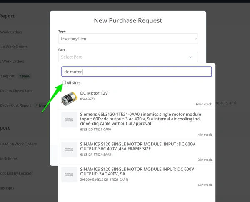
Task: Click placeholder image of part 6SL3121-1TE24-5AA3
Action: (69, 150)
